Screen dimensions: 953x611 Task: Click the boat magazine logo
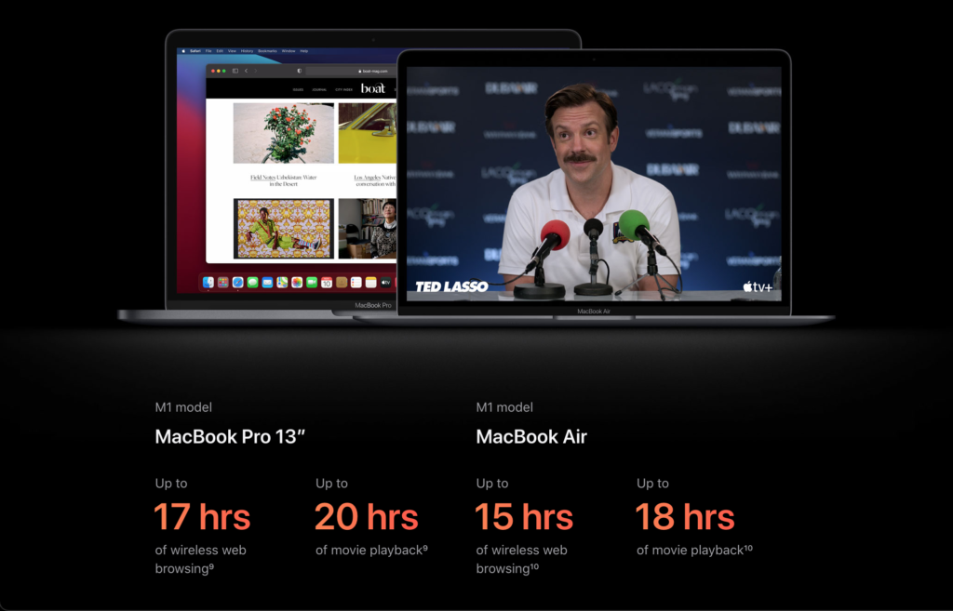(x=372, y=88)
